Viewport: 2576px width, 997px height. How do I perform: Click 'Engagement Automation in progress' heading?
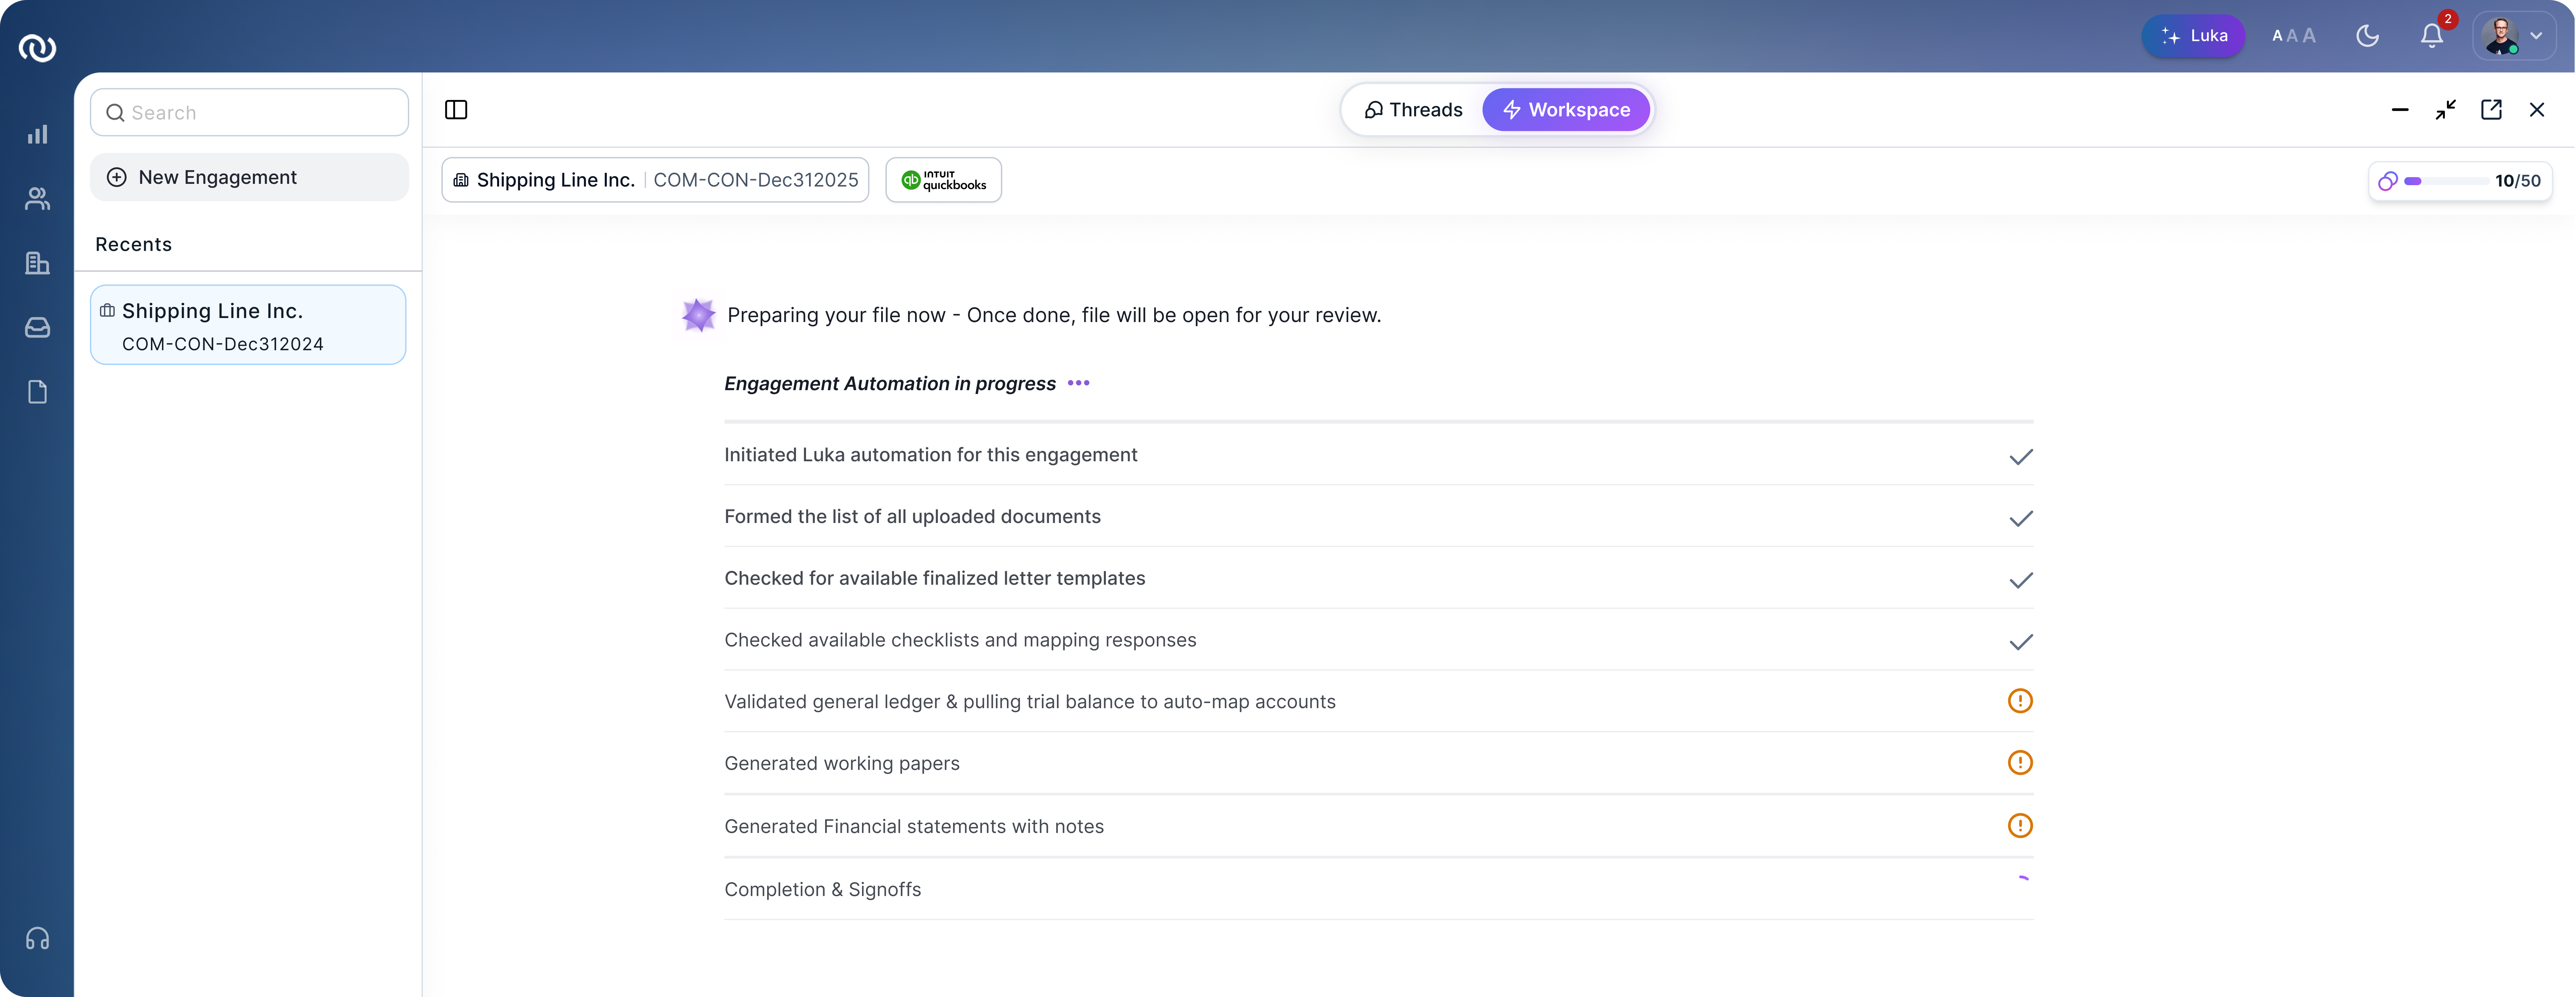890,384
